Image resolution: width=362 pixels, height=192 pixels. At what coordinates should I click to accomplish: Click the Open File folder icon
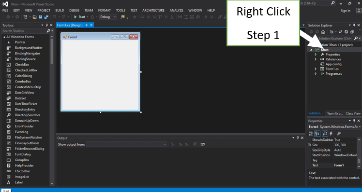tap(35, 17)
